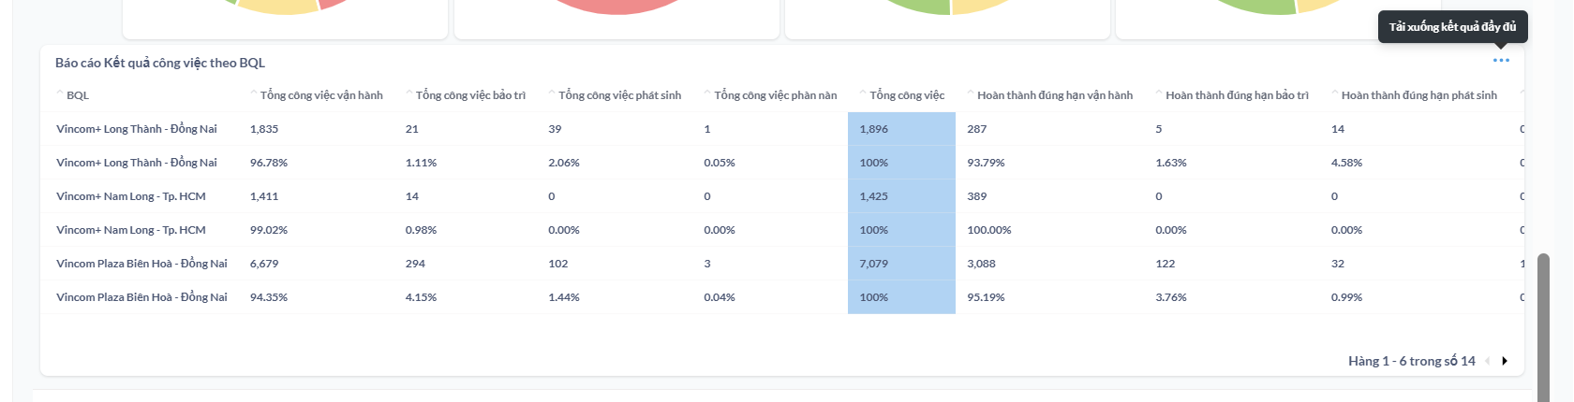Click sort arrow on Tổng công việc vận hành
Image resolution: width=1574 pixels, height=402 pixels.
[x=254, y=93]
